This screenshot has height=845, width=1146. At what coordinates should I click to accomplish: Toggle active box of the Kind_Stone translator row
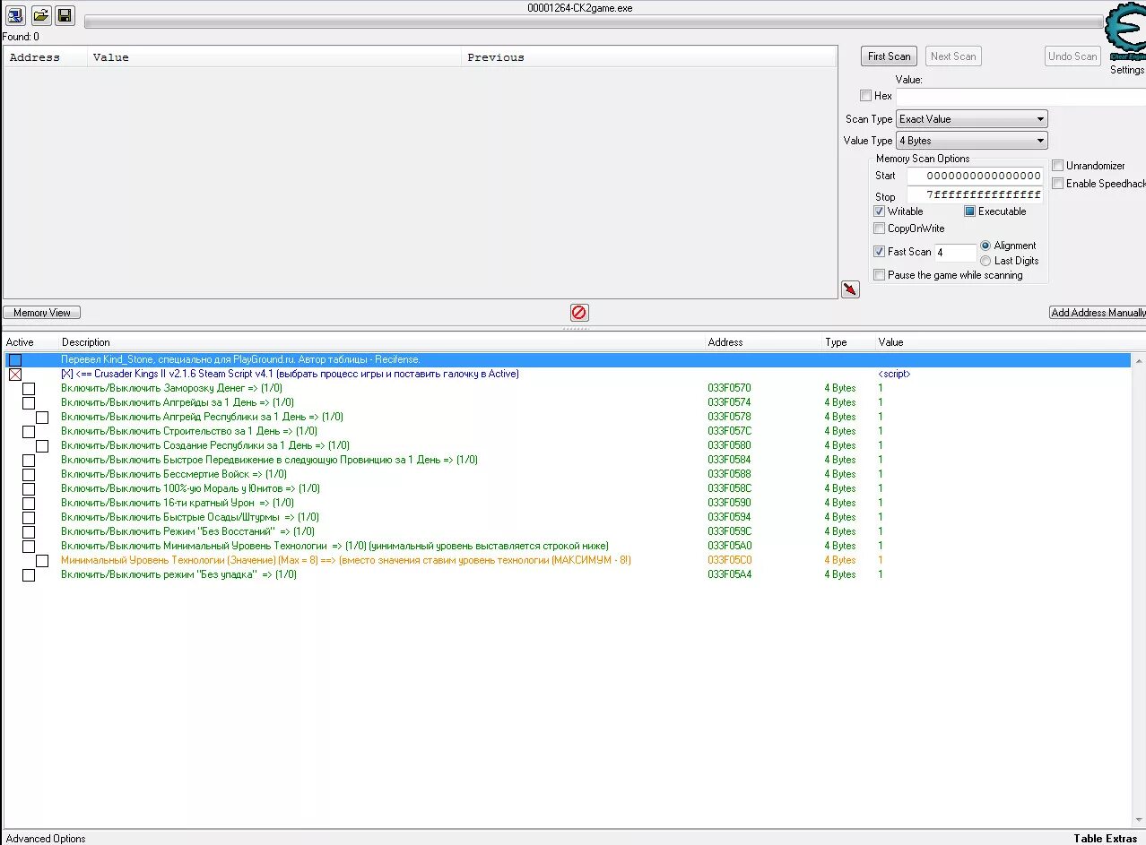coord(15,360)
